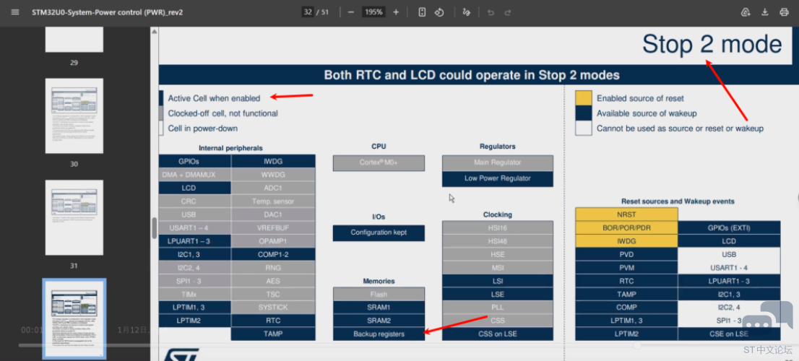Image resolution: width=799 pixels, height=361 pixels.
Task: Download the PDF file
Action: (765, 12)
